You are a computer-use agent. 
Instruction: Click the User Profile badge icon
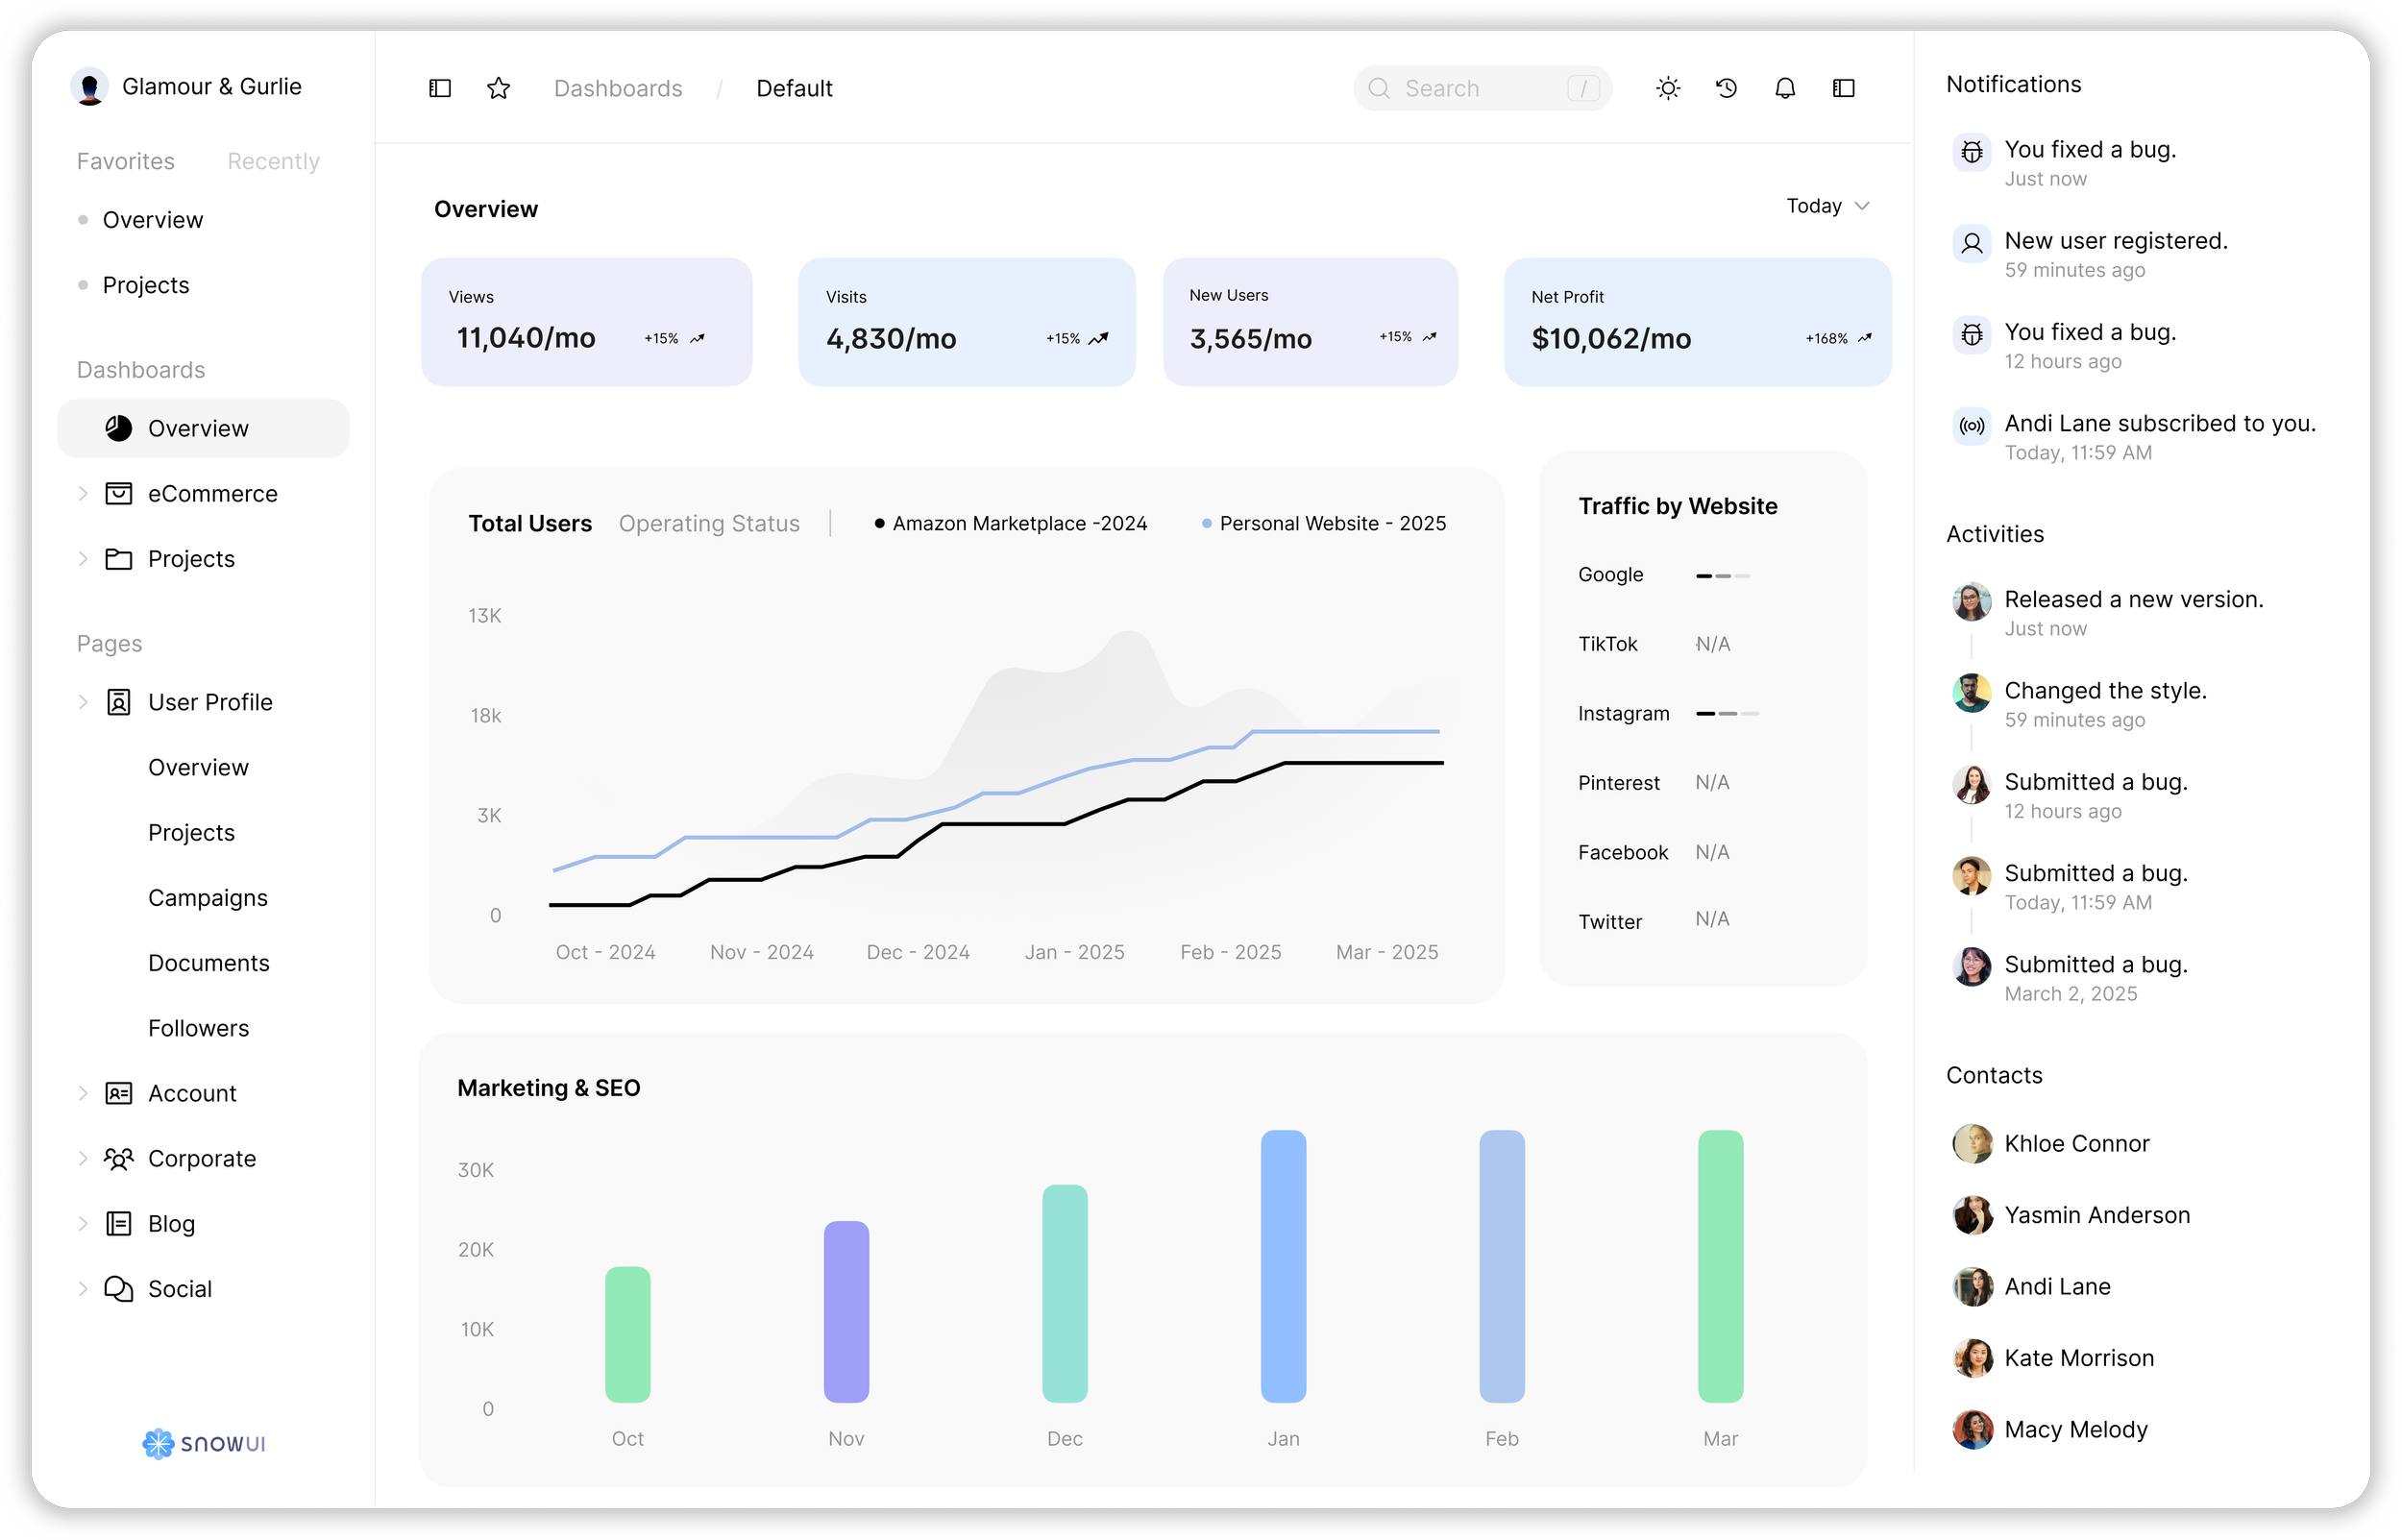(x=120, y=701)
